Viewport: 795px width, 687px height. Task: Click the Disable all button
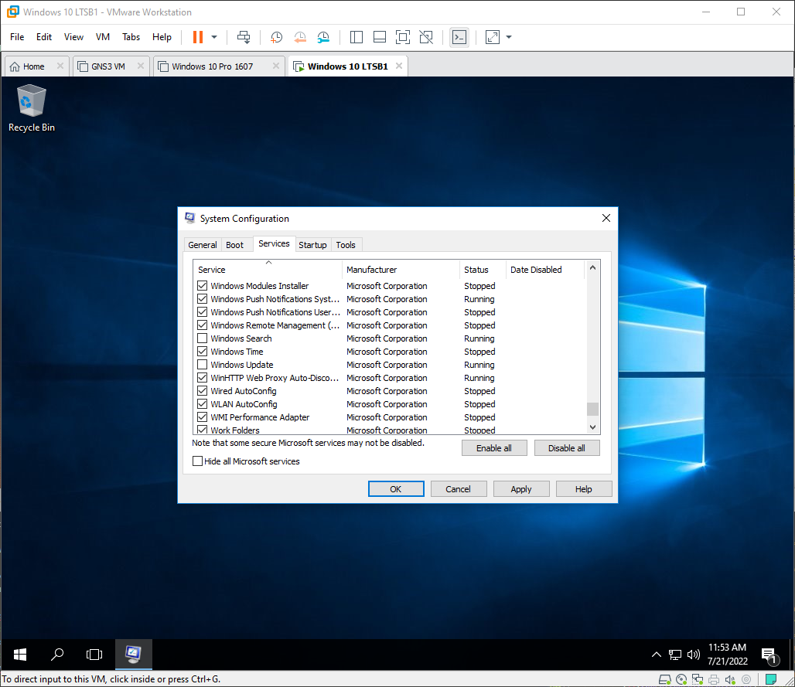click(x=566, y=448)
